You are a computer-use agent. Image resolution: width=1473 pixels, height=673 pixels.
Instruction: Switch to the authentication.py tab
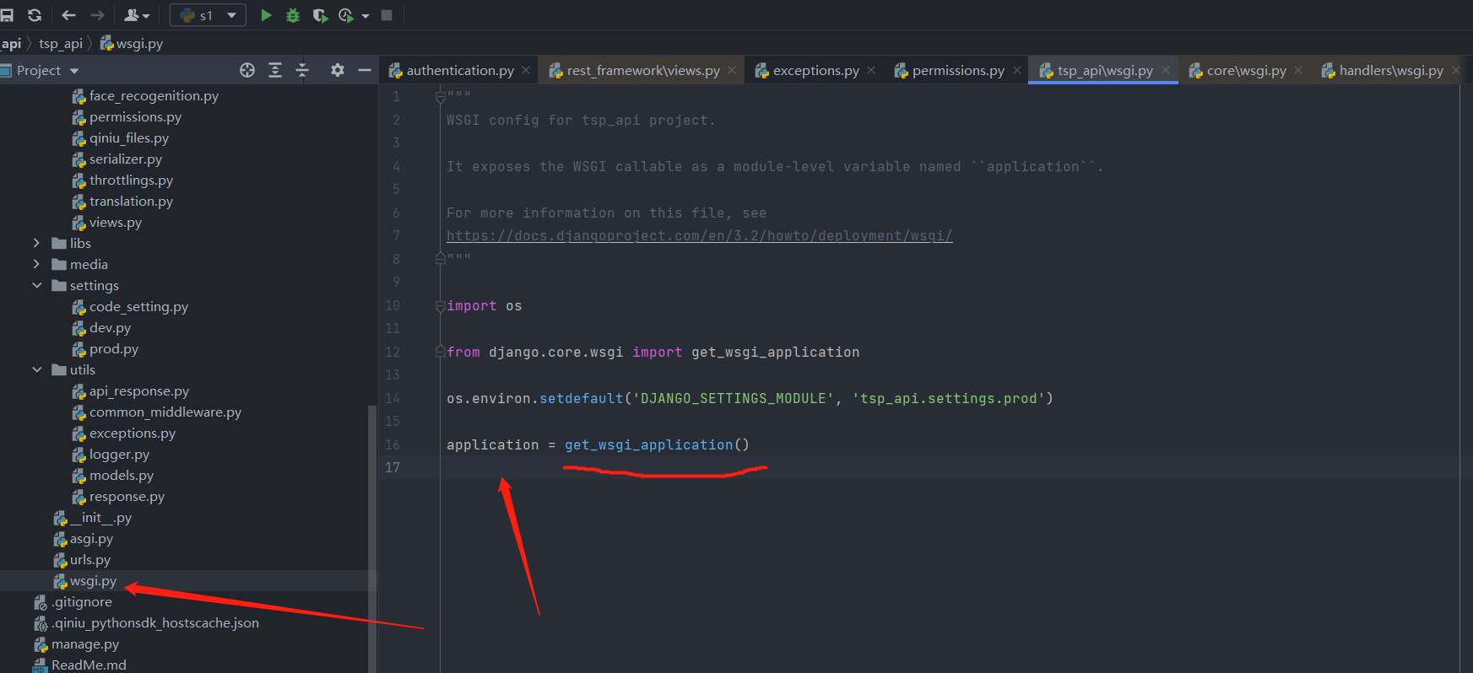click(460, 71)
